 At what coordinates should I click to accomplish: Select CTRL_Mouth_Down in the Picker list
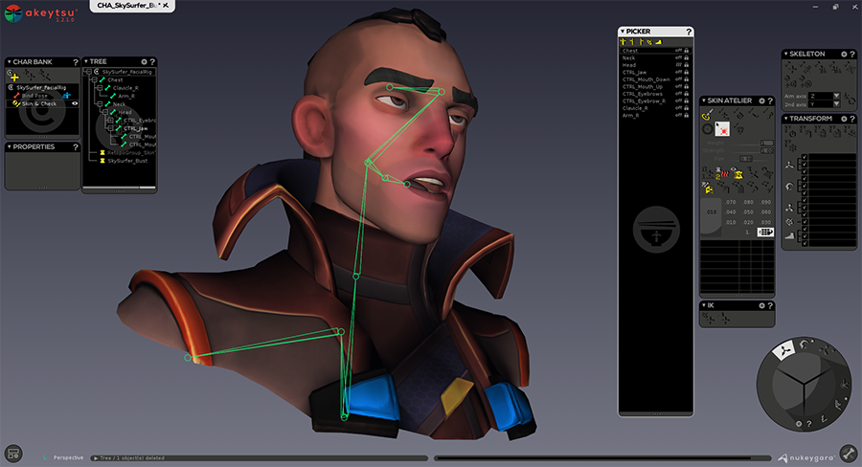(x=646, y=79)
